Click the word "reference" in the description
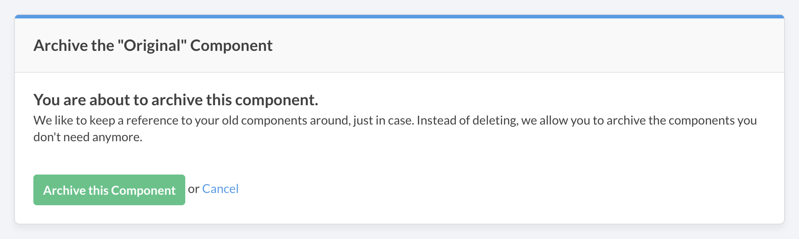The width and height of the screenshot is (799, 239). point(151,121)
